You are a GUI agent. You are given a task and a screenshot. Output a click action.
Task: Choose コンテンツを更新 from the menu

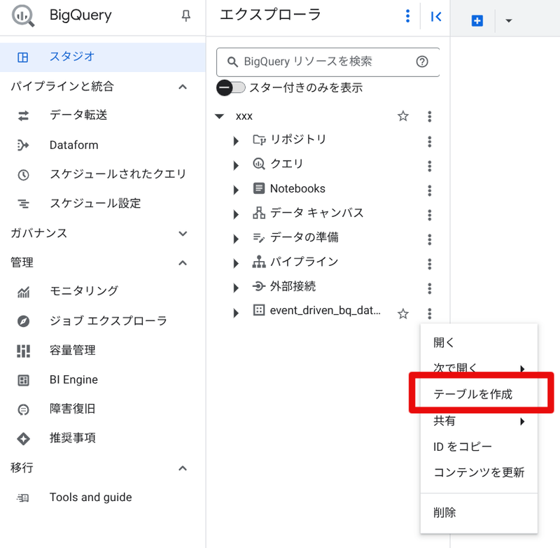tap(479, 472)
